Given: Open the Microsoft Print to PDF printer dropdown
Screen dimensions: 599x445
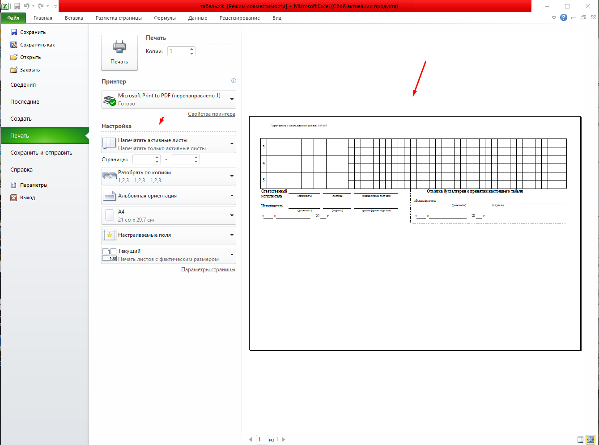Looking at the screenshot, I should pyautogui.click(x=169, y=100).
